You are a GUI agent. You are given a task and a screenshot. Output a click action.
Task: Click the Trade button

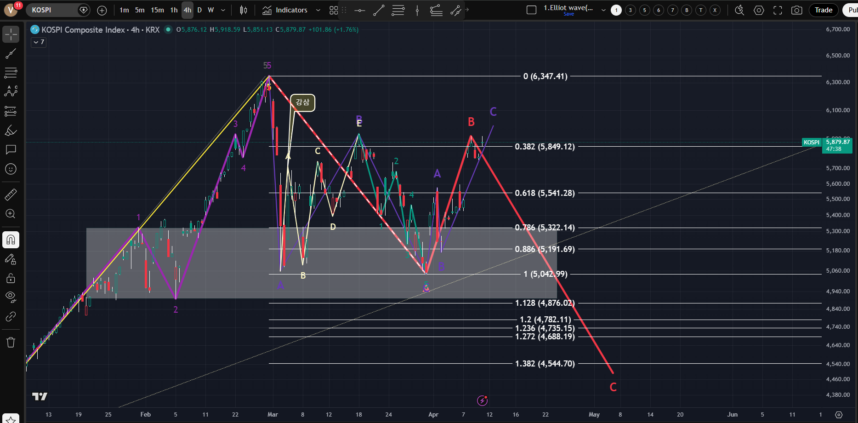tap(824, 10)
